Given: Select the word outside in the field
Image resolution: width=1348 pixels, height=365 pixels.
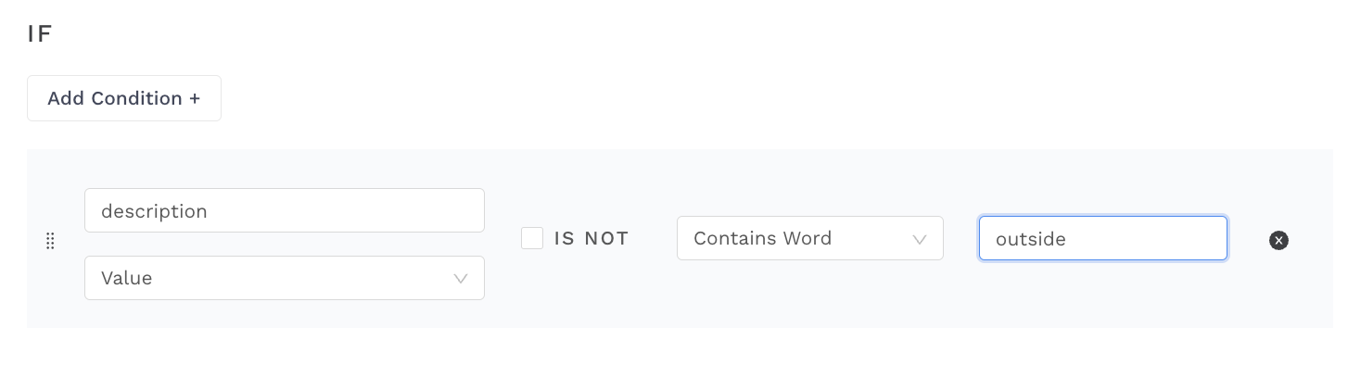Looking at the screenshot, I should pyautogui.click(x=1031, y=239).
